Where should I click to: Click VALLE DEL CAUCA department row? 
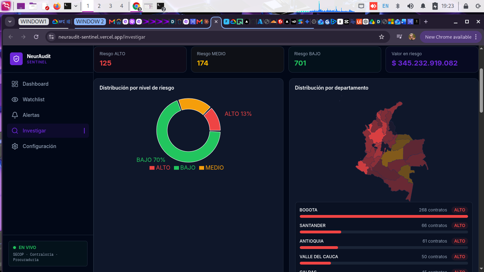tap(384, 260)
